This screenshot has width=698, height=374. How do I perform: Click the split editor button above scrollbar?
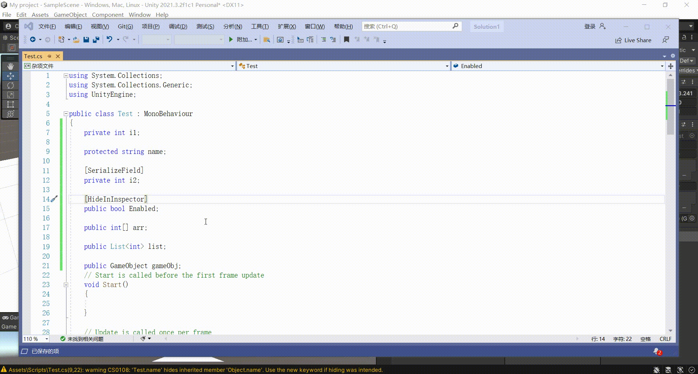(671, 66)
